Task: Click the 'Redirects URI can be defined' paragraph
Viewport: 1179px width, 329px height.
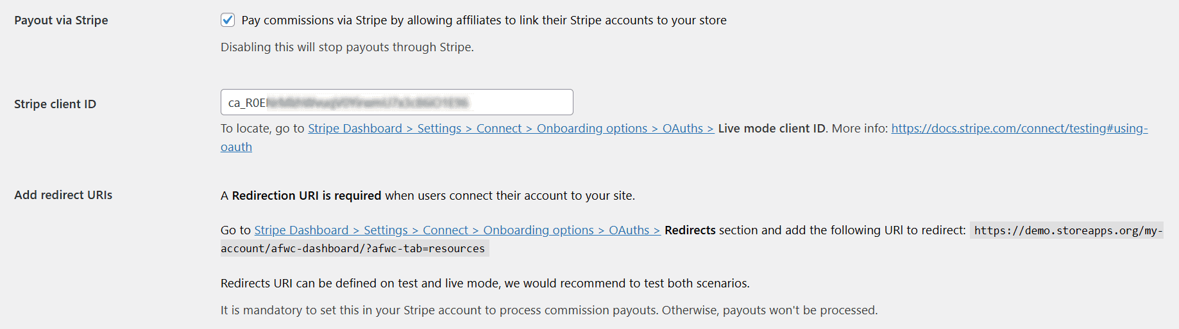Action: click(x=485, y=284)
